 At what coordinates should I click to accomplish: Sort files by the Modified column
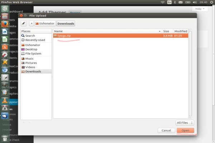tap(181, 31)
